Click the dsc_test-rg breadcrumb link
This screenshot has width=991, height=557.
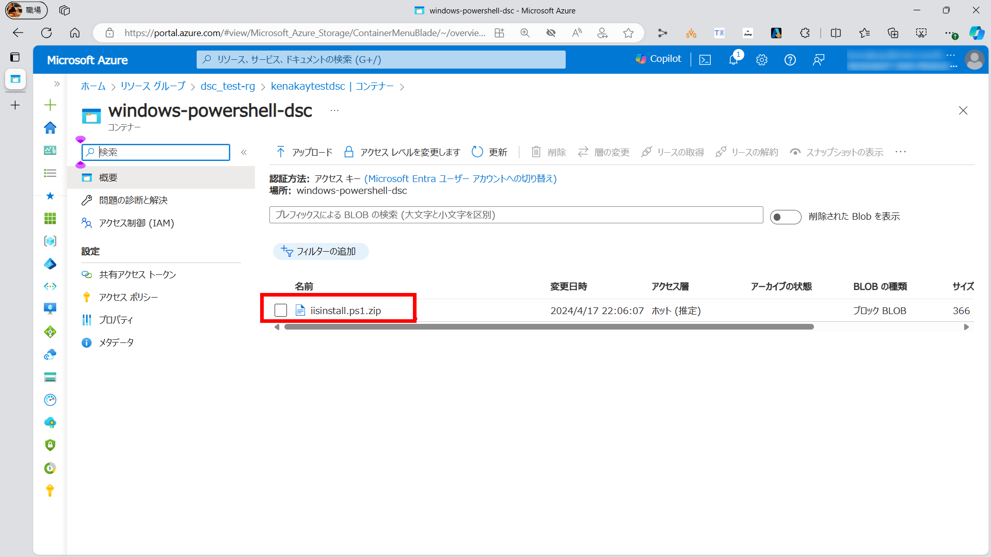[x=228, y=86]
